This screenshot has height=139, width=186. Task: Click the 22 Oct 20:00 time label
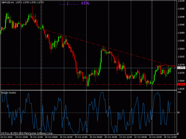[156, 137]
